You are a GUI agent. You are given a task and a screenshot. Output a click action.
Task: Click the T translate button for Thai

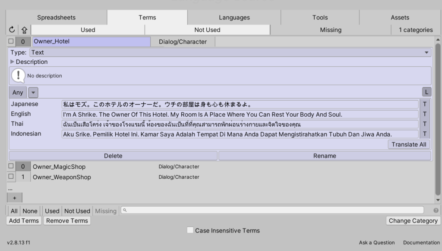(425, 124)
